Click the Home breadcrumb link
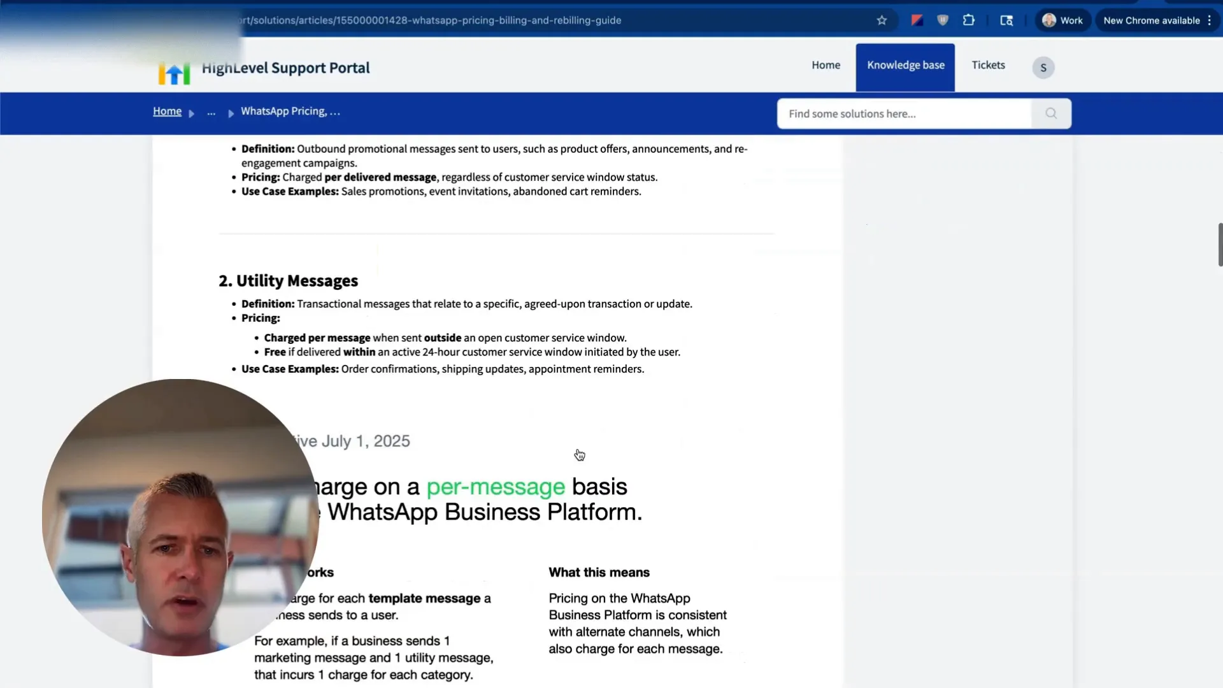The image size is (1223, 688). pos(167,111)
